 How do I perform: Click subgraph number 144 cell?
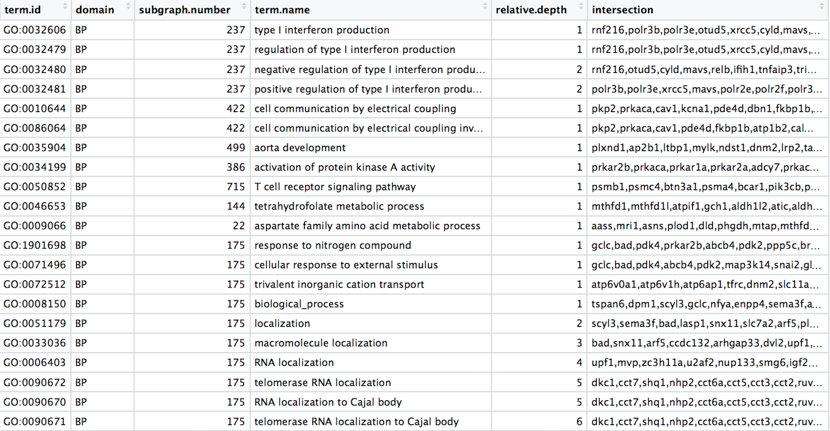point(192,206)
